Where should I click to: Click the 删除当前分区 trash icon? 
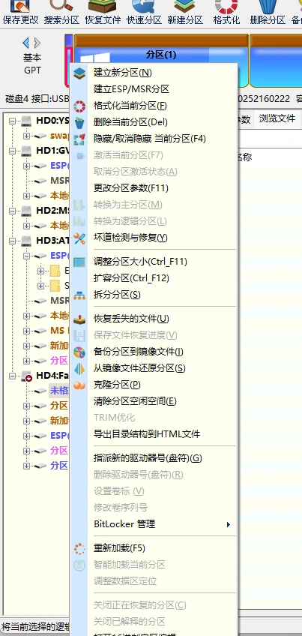(x=79, y=122)
